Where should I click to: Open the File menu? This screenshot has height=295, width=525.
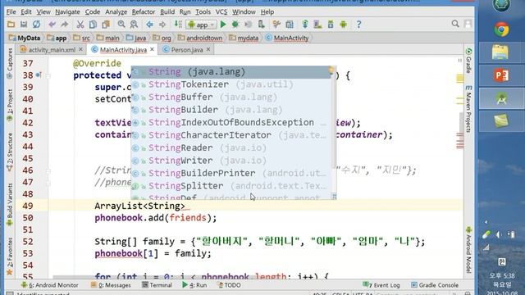pyautogui.click(x=11, y=11)
